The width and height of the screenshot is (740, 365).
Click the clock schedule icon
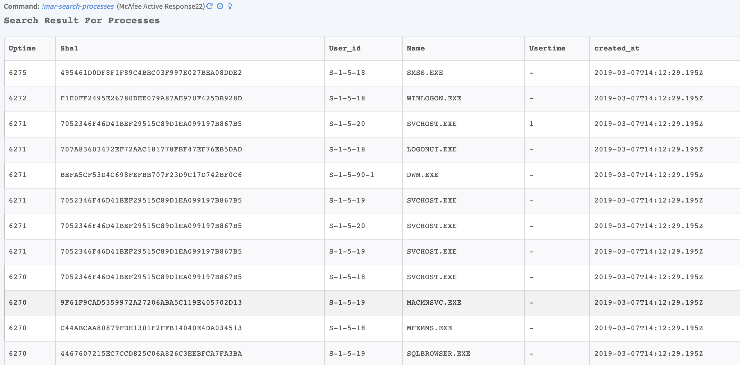[220, 6]
